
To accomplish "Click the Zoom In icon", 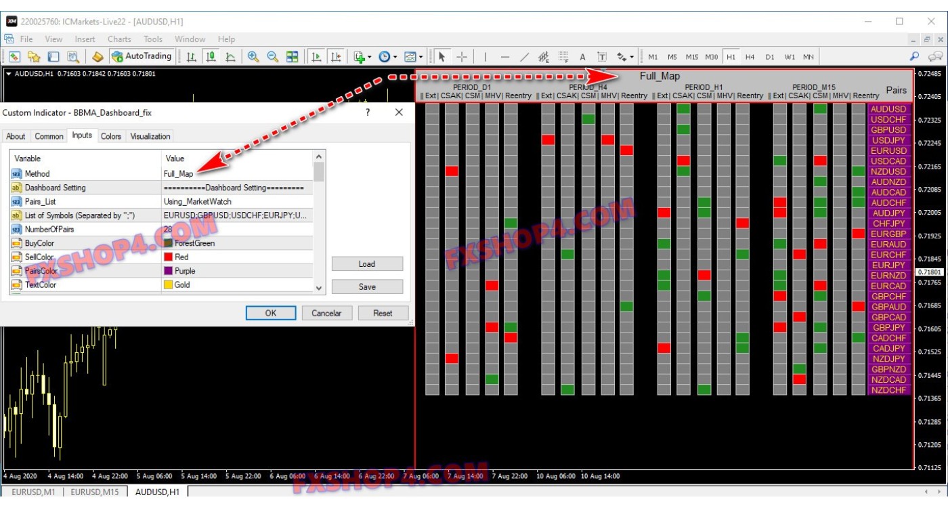I will (x=252, y=56).
